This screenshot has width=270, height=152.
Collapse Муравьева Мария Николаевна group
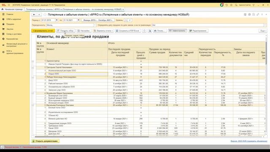pos(33,93)
